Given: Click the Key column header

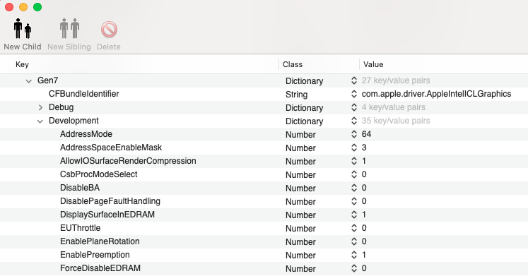Looking at the screenshot, I should coord(22,64).
